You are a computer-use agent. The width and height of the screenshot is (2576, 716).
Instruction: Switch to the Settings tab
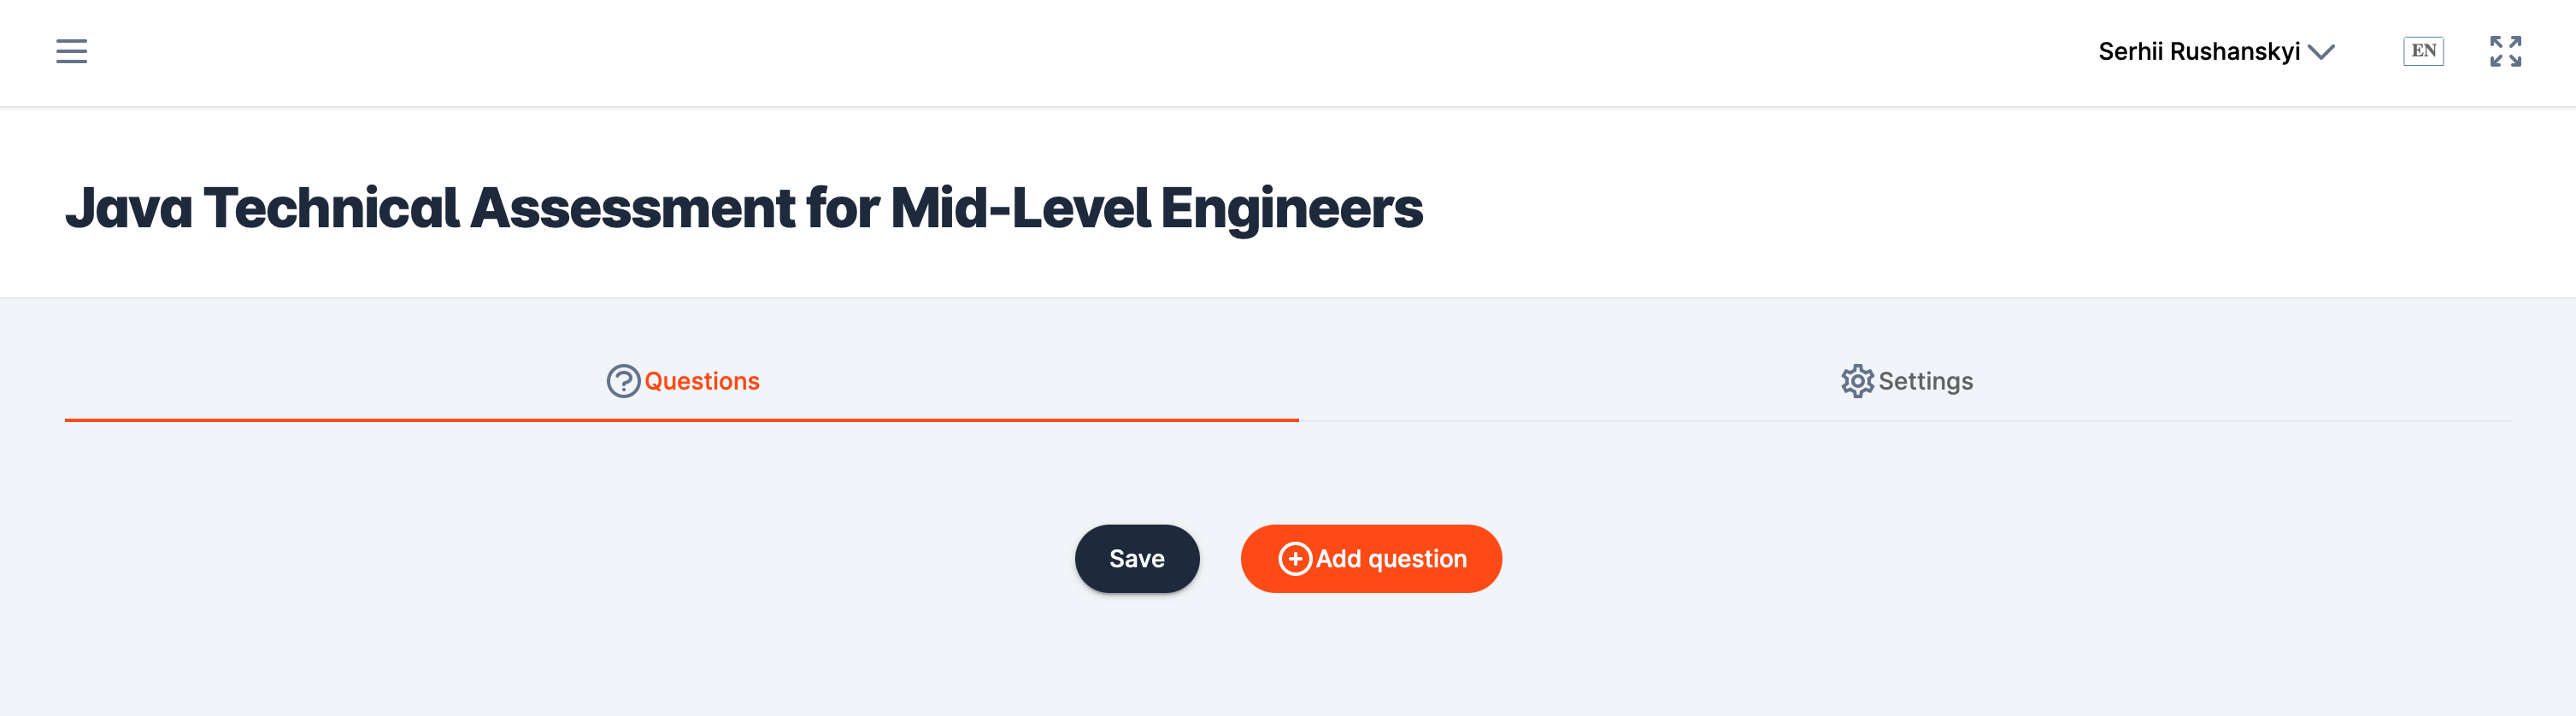[x=1906, y=381]
